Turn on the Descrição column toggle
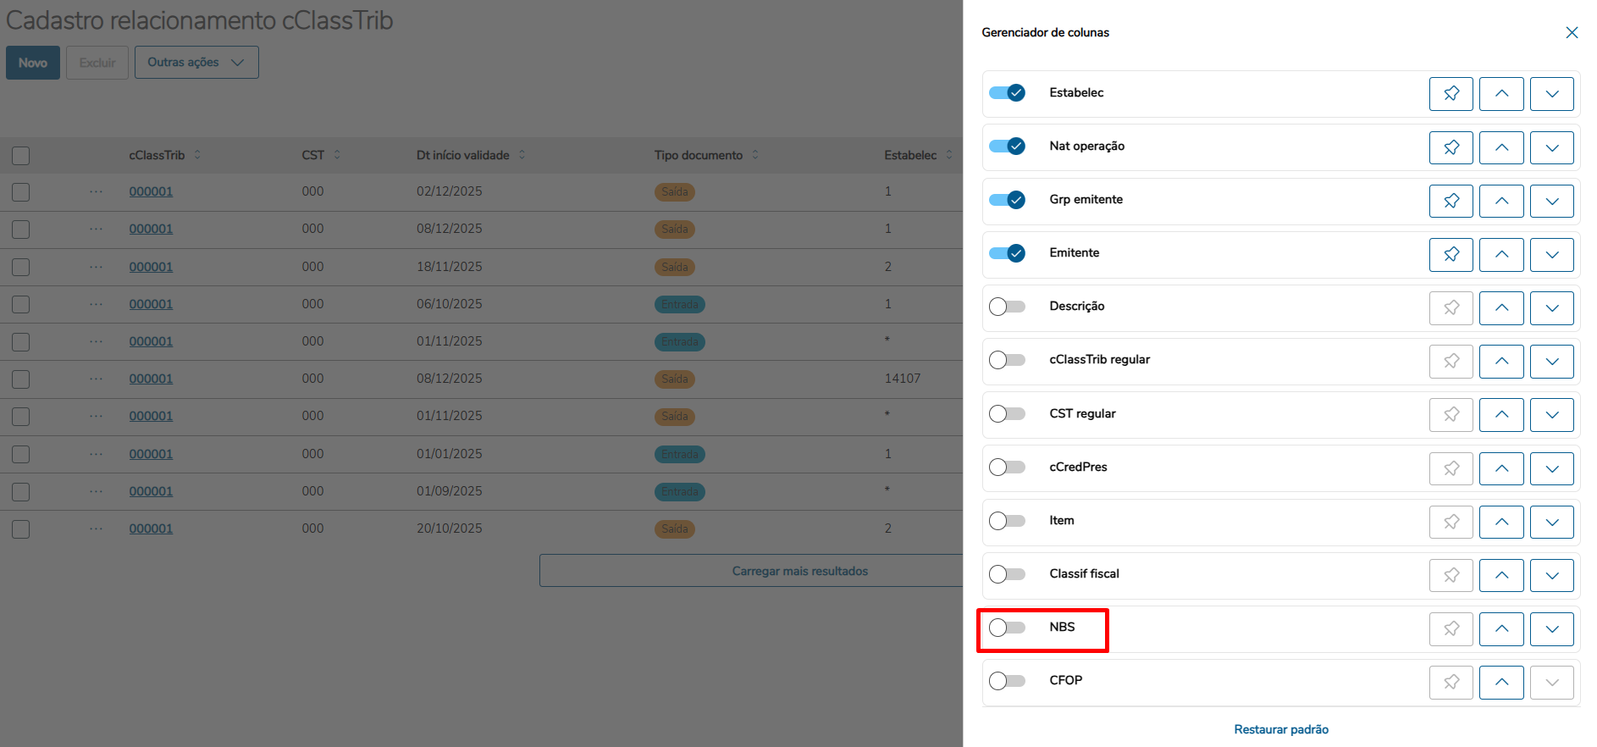 coord(1007,307)
